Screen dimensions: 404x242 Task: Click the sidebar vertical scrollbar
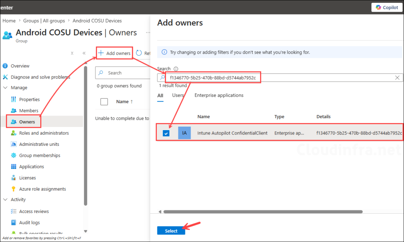(86, 136)
